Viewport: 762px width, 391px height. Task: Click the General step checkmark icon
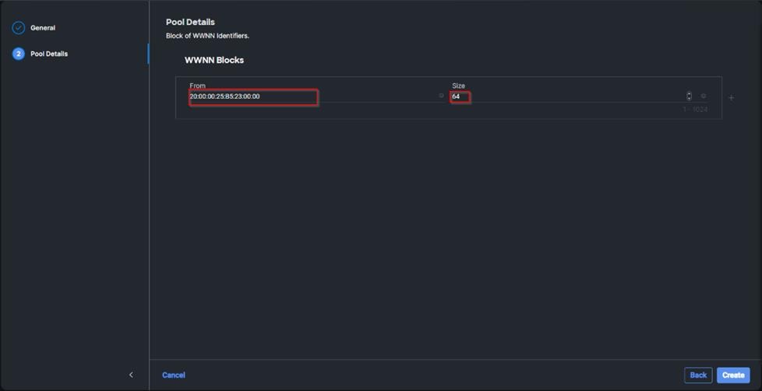click(x=19, y=28)
